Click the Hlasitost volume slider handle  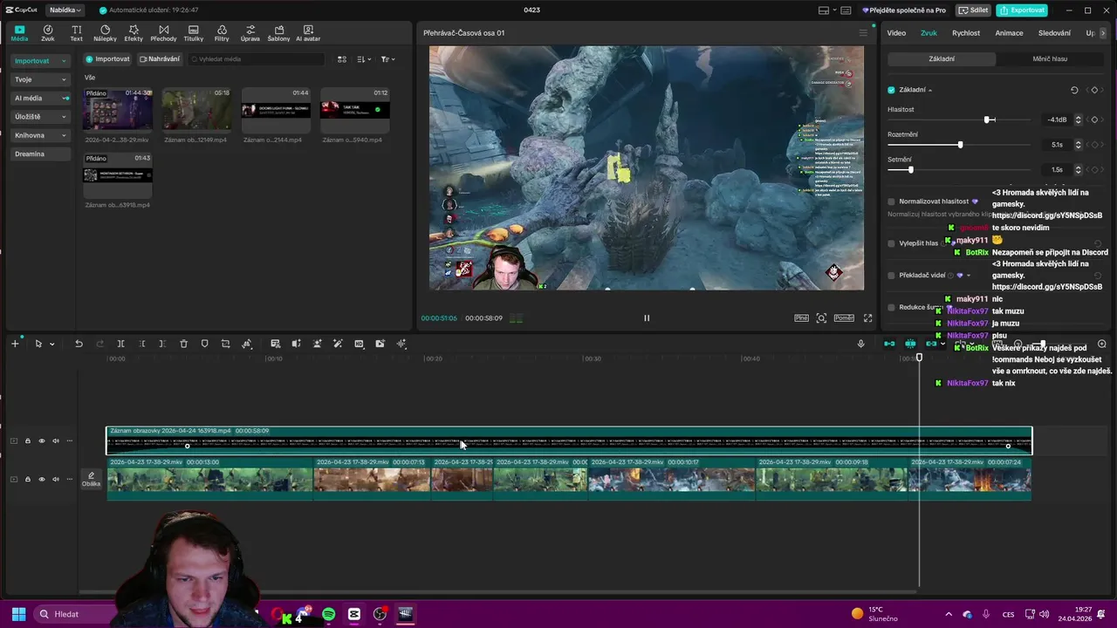tap(989, 119)
